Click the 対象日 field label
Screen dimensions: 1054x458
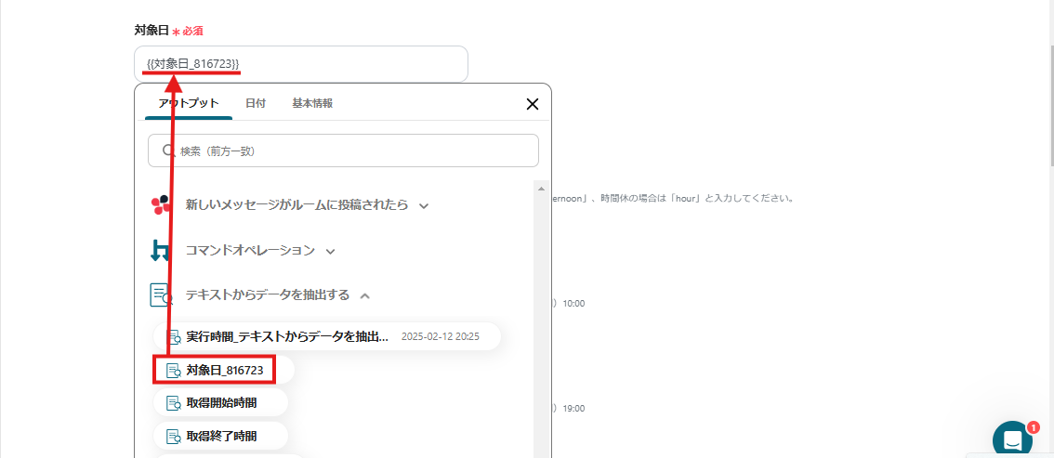tap(151, 31)
